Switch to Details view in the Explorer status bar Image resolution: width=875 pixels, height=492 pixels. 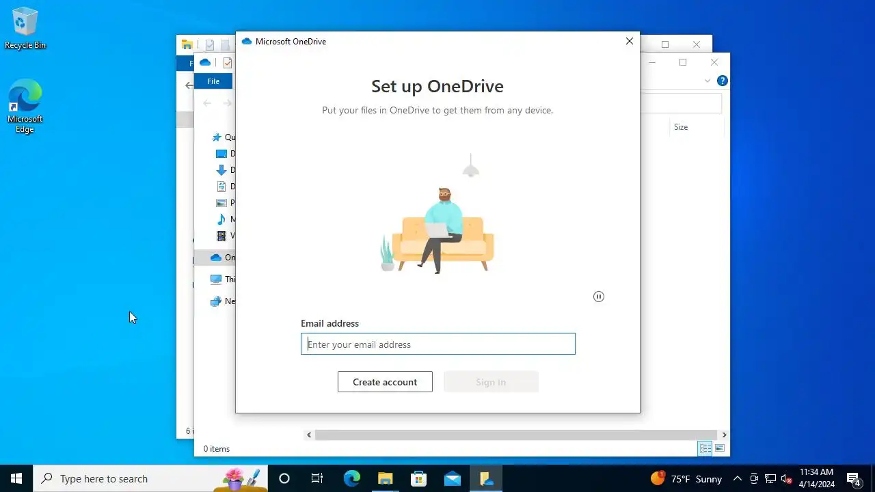pos(705,448)
